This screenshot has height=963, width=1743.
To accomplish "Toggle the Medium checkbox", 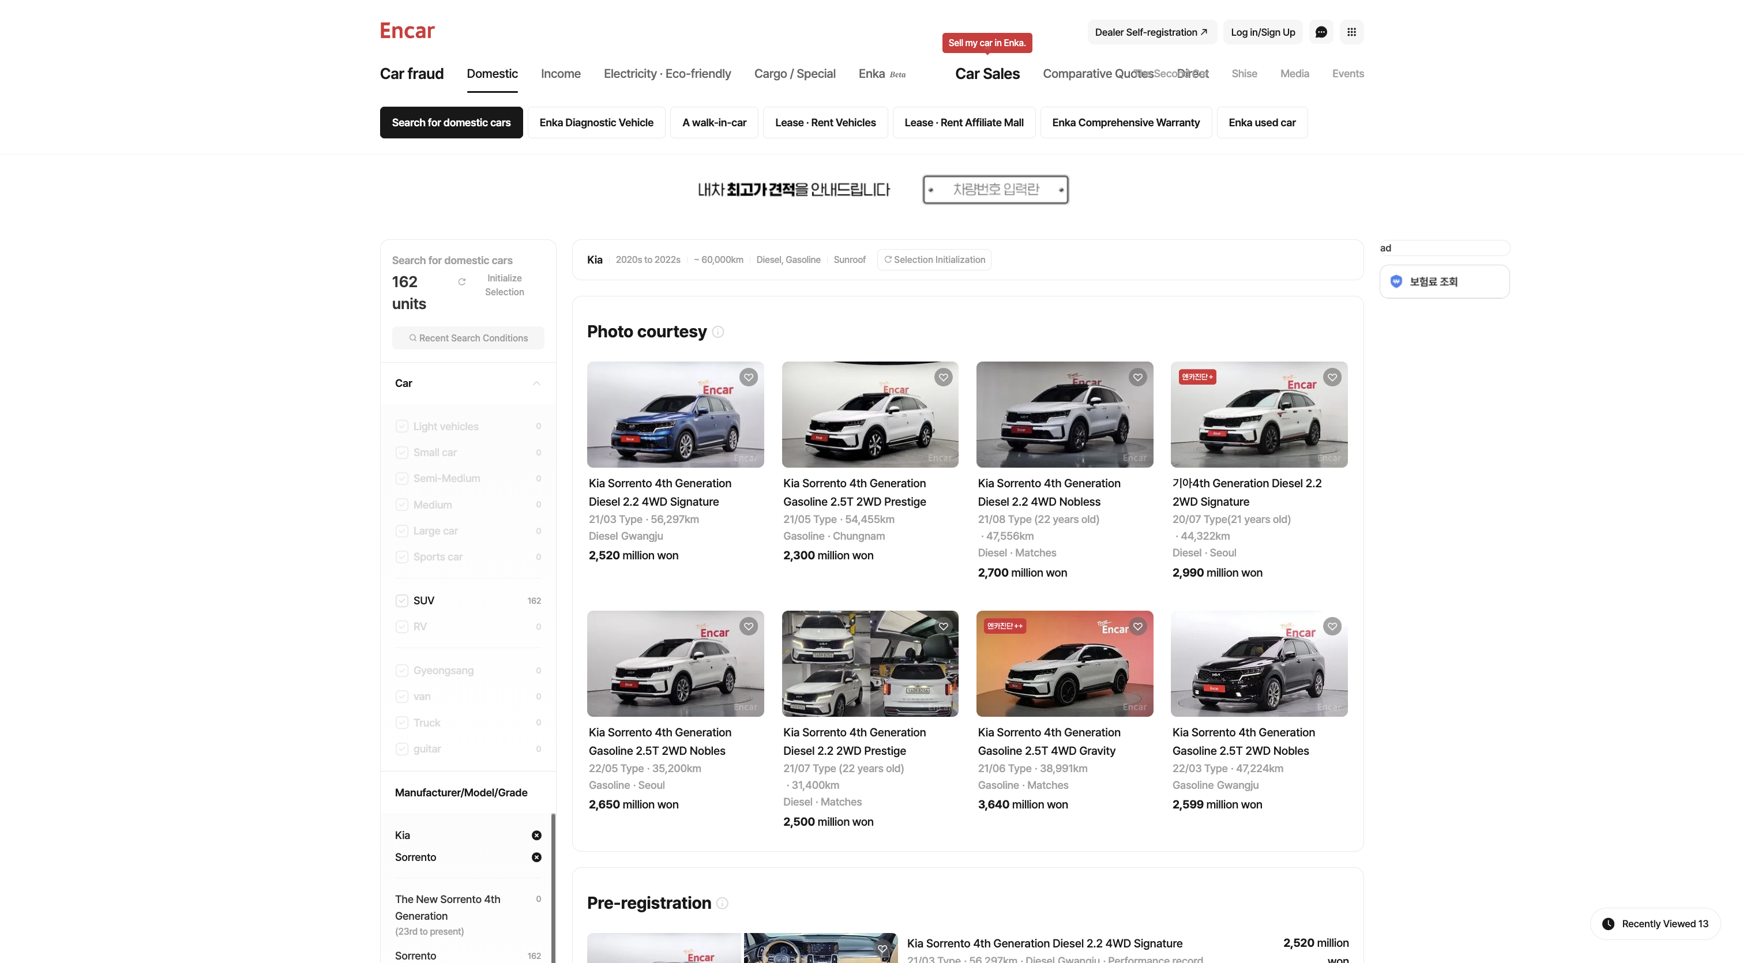I will point(402,505).
